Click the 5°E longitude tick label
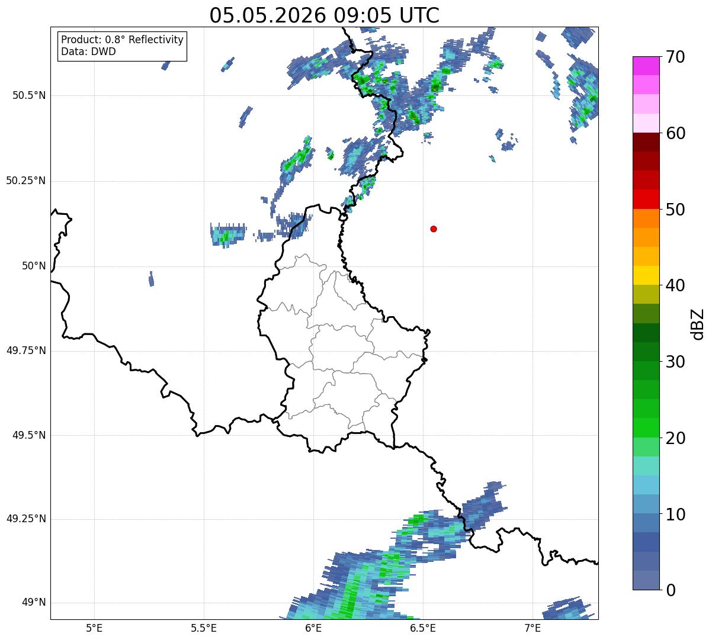712x640 pixels. coord(94,628)
